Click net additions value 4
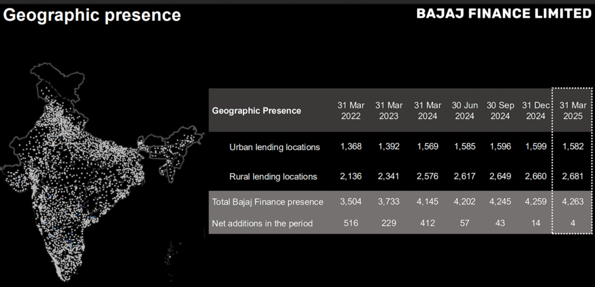The image size is (595, 287). point(573,223)
